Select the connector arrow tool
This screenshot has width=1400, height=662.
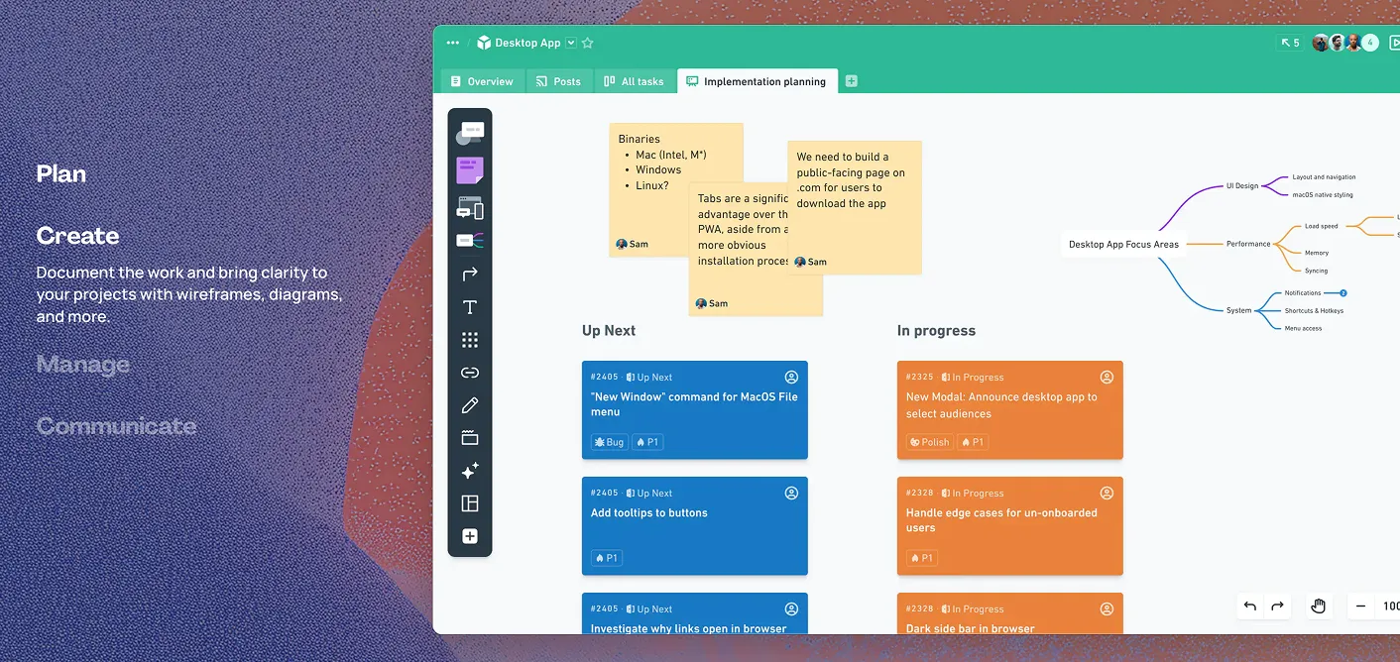pos(470,274)
